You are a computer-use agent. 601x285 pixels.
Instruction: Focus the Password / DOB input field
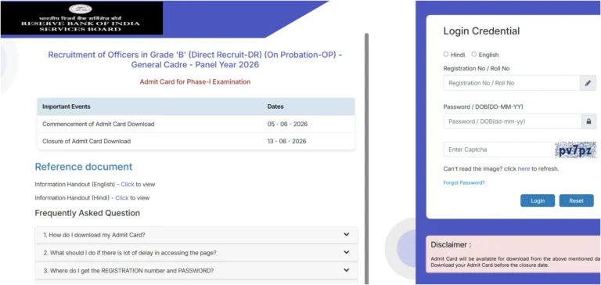click(513, 121)
